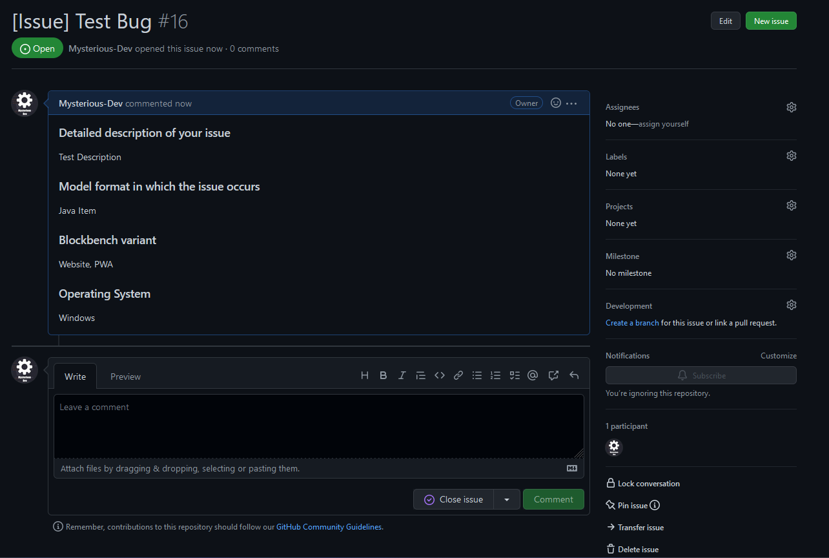Image resolution: width=829 pixels, height=558 pixels.
Task: Open Customize notifications
Action: tap(779, 356)
